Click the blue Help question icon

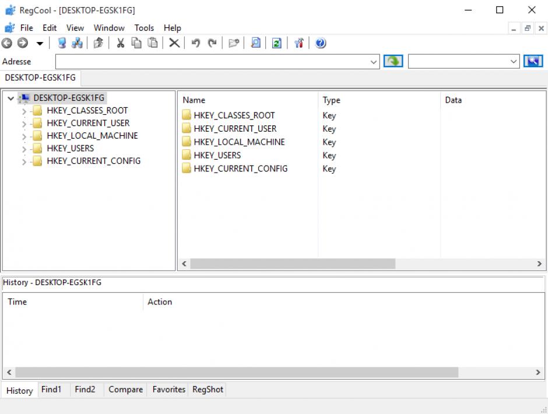tap(321, 43)
